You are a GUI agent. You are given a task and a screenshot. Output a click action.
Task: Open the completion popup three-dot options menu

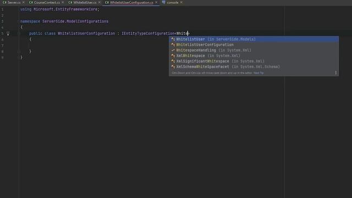pos(335,73)
